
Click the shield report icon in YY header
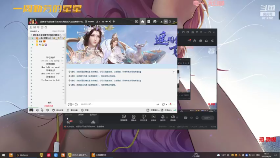pyautogui.click(x=113, y=21)
